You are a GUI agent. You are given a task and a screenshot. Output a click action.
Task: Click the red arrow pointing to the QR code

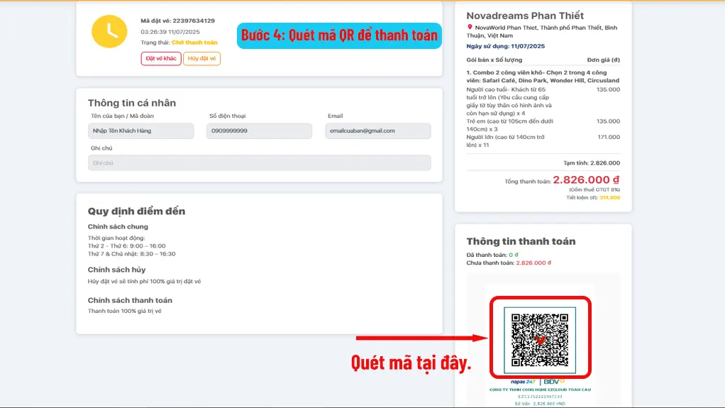[419, 338]
